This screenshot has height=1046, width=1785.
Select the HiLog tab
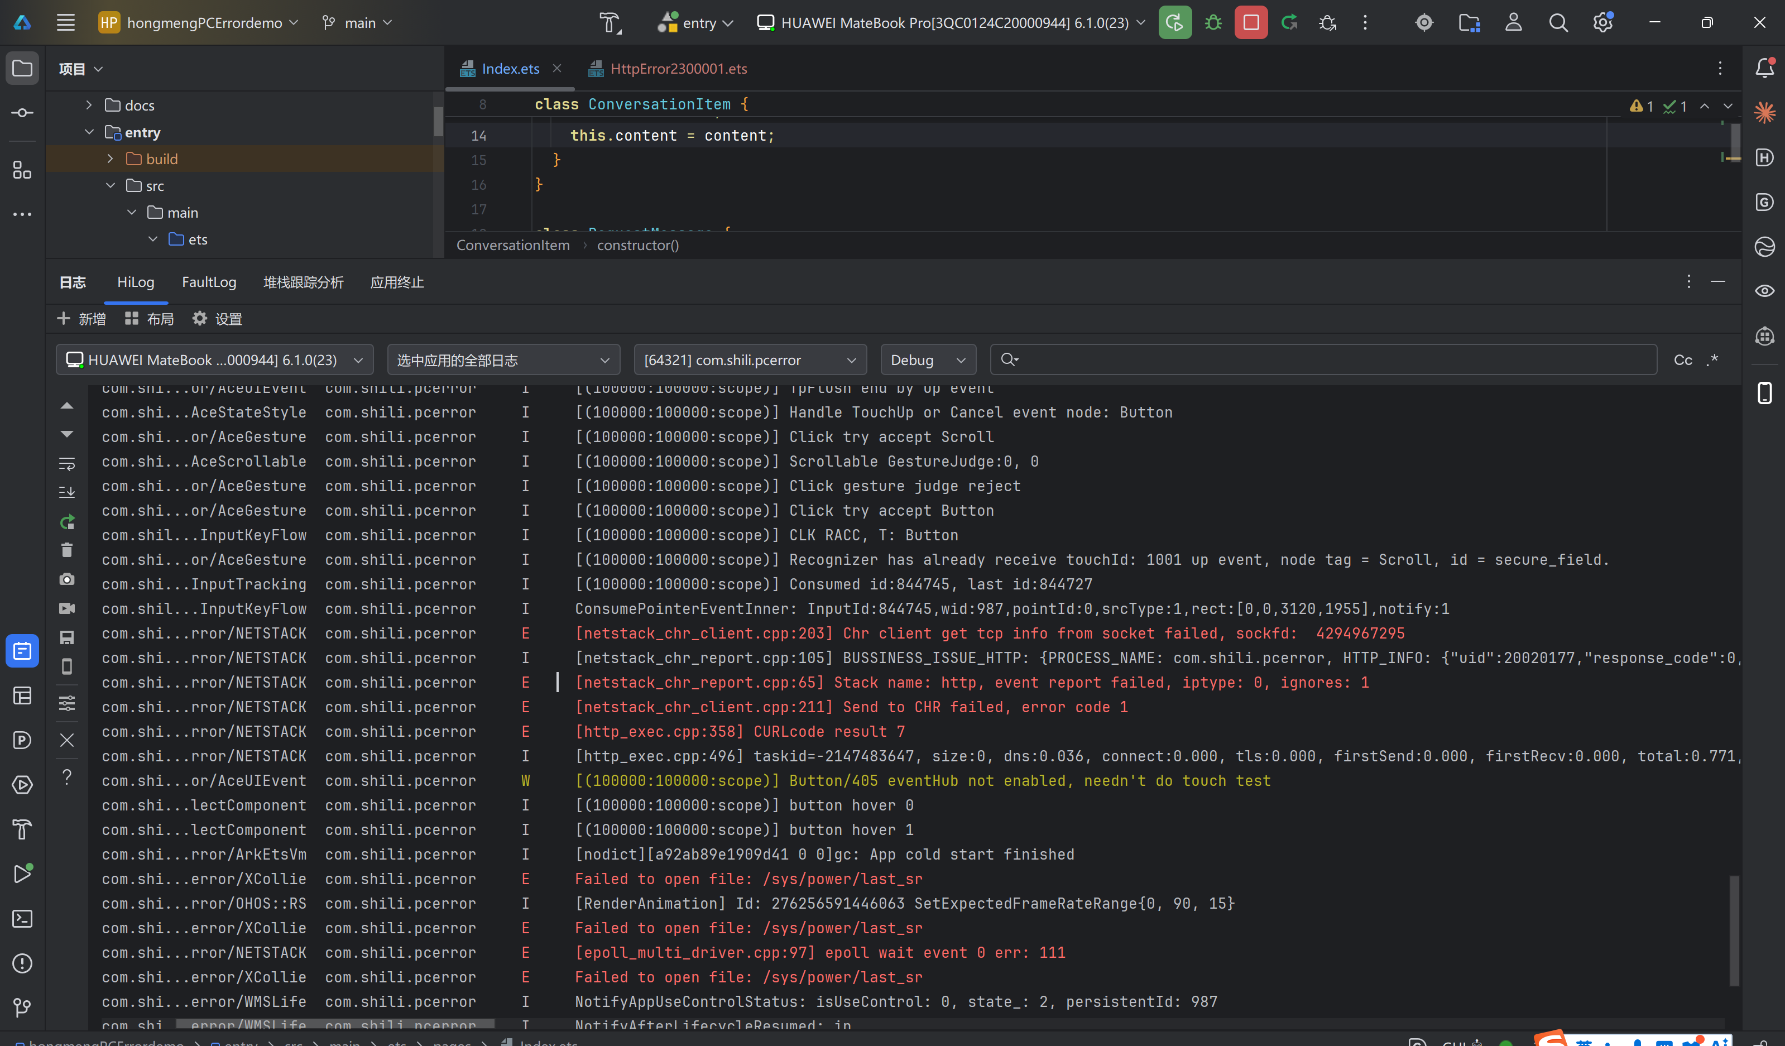[x=135, y=282]
